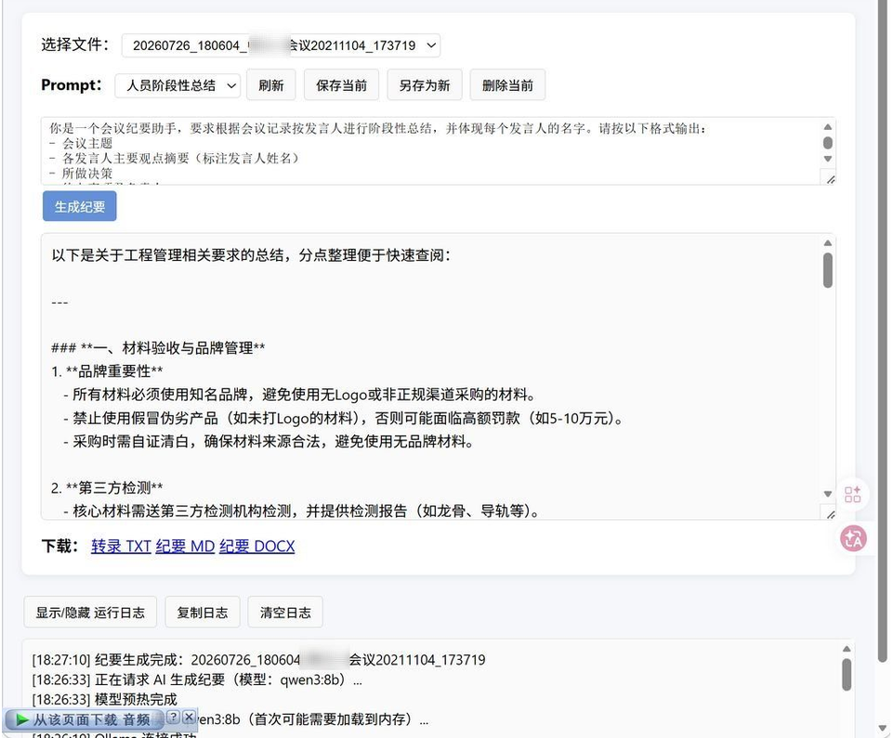Viewport: 894px width, 738px height.
Task: Click the help question-mark icon on download bar
Action: 174,717
